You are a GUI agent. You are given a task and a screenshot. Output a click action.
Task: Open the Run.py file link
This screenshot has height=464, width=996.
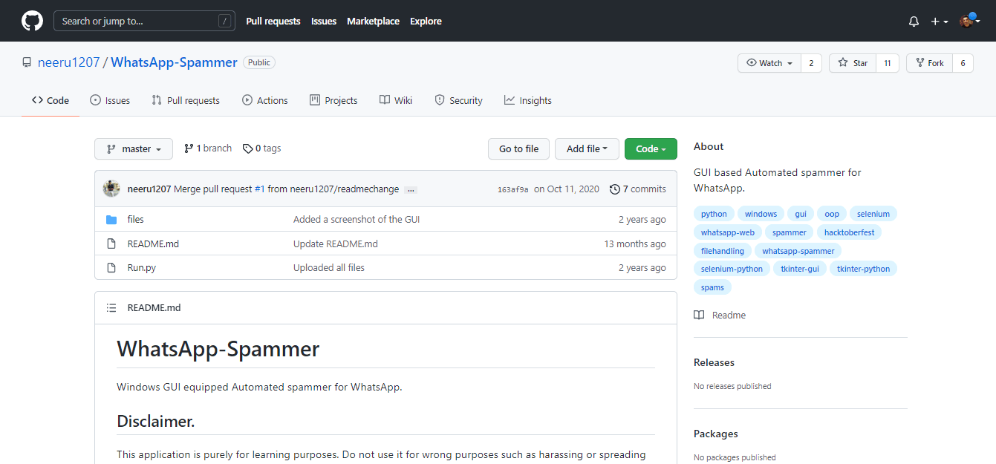pos(141,267)
